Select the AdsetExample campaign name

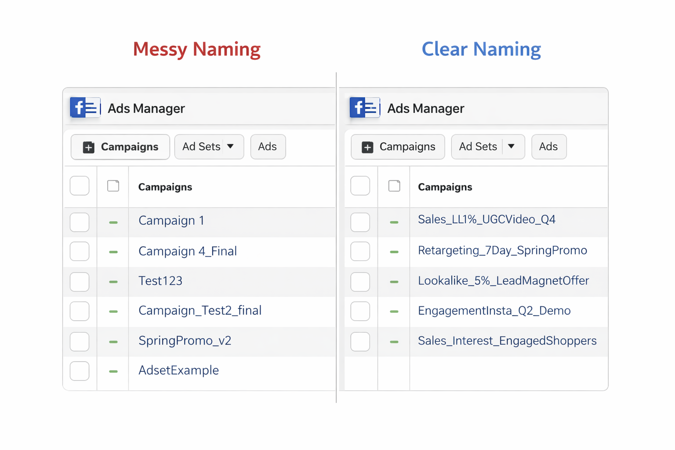(178, 370)
